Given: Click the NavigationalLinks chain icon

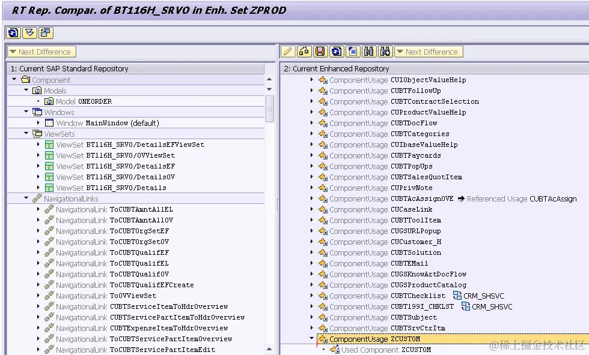Looking at the screenshot, I should pyautogui.click(x=37, y=198).
